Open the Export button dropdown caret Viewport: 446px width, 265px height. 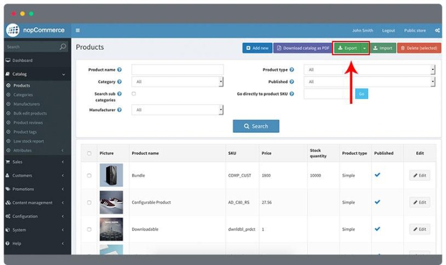pos(365,48)
